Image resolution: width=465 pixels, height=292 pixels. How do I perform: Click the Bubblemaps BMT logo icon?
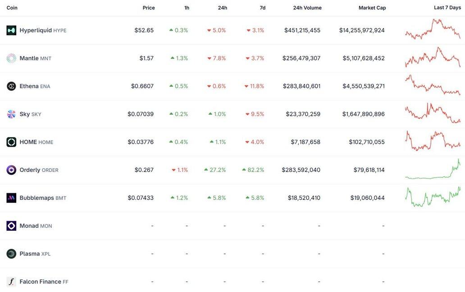coord(11,198)
